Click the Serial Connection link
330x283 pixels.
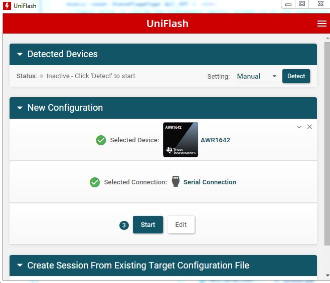(x=210, y=182)
